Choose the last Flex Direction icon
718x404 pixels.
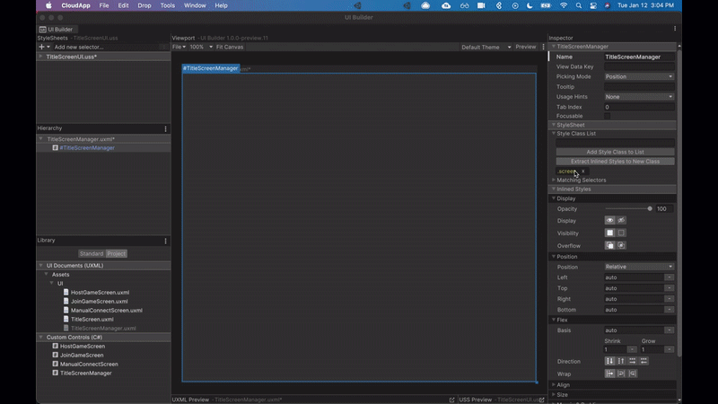point(644,361)
